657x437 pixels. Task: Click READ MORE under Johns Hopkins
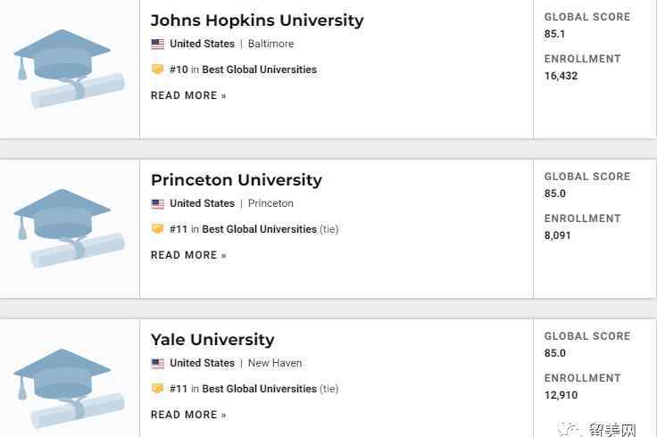point(188,95)
